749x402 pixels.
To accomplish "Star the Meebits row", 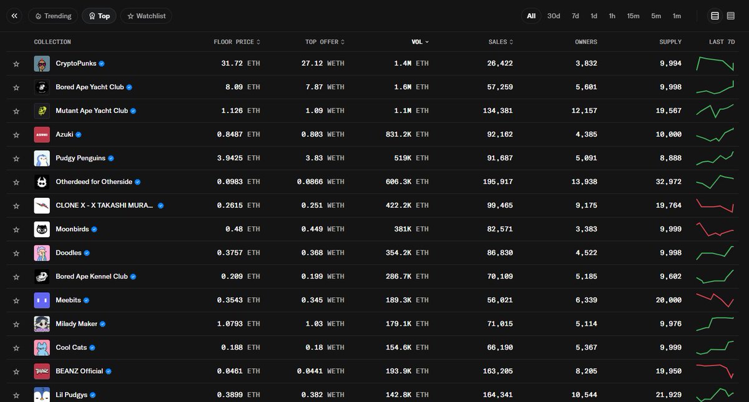I will 16,300.
